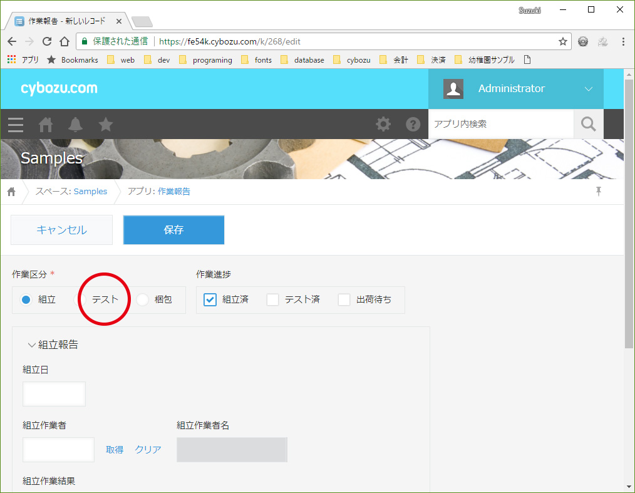This screenshot has height=493, width=635.
Task: Click the blank page bookmark icon
Action: coord(527,60)
